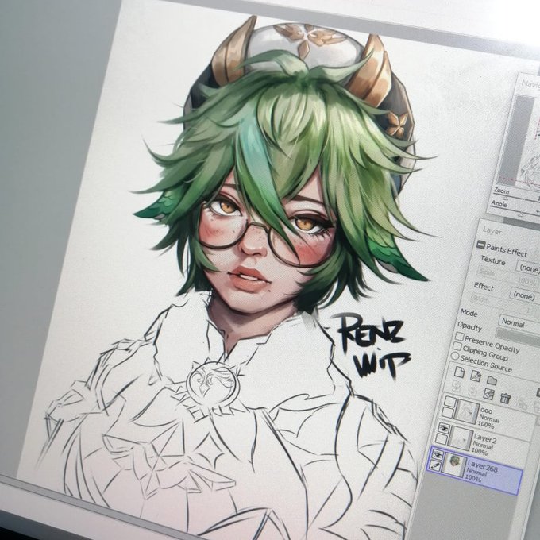Click the 'ooo' layer name
This screenshot has width=540, height=540.
click(486, 411)
